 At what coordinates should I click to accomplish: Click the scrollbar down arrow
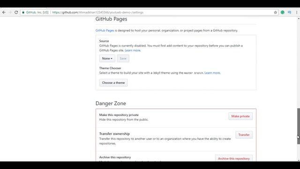coord(299,160)
